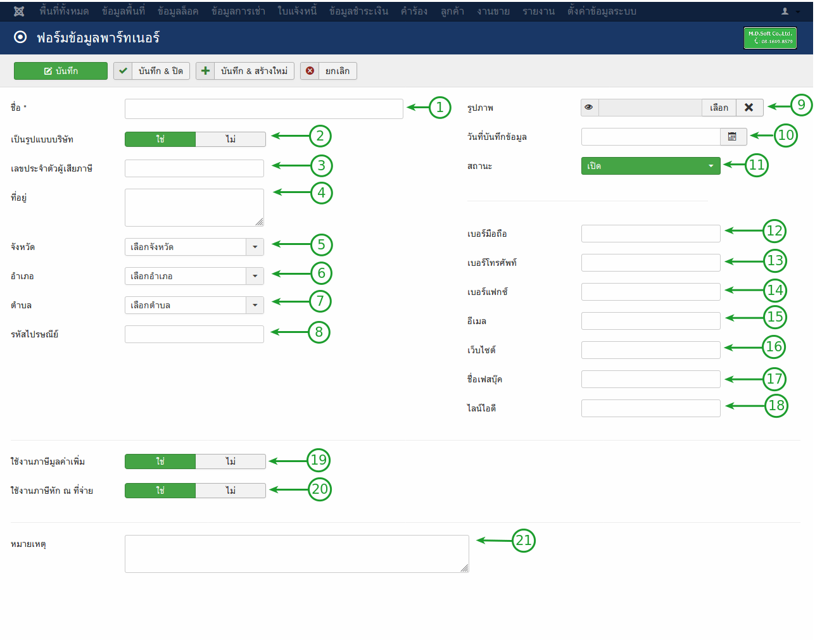Open the ตำบล dropdown

(x=194, y=305)
